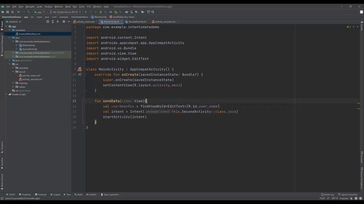
Task: Switch to the activity_second.xml editor tab
Action: [x=164, y=22]
